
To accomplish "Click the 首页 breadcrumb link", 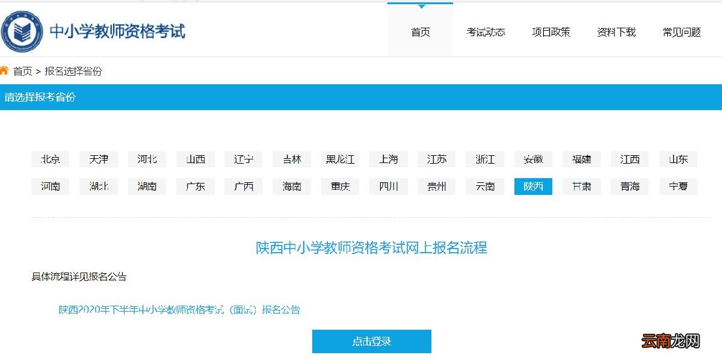I will 23,71.
